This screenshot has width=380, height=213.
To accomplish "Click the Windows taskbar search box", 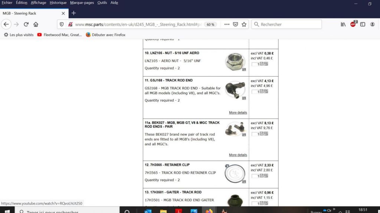I will click(67, 210).
